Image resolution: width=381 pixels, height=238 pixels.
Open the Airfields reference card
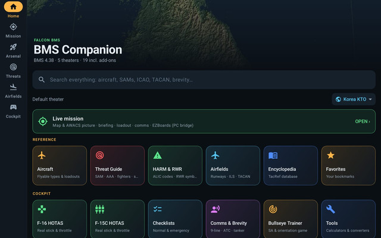pos(233,165)
